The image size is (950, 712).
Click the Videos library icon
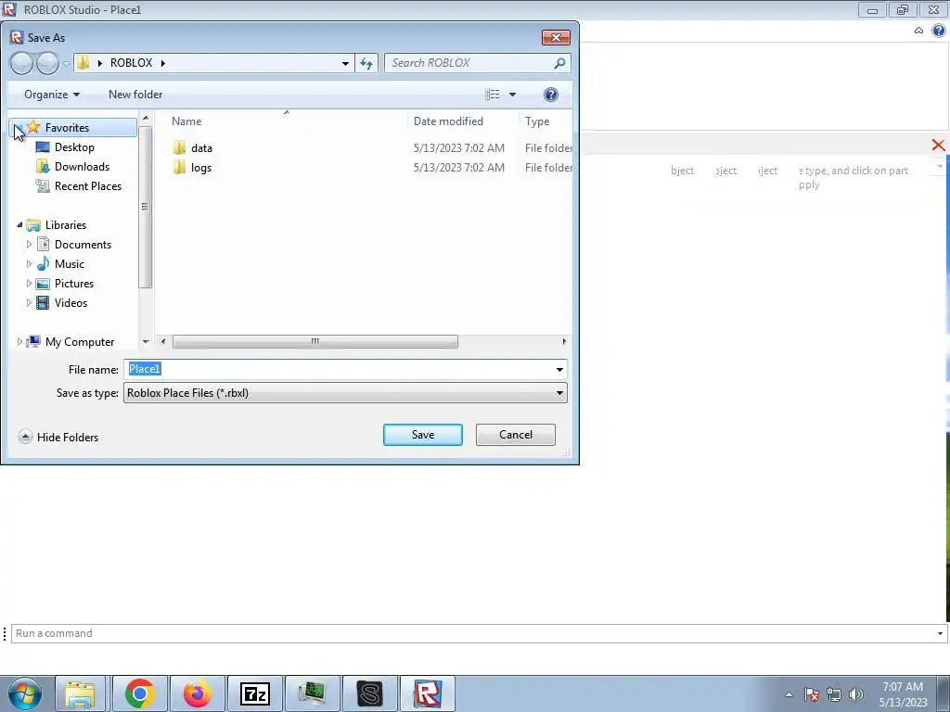(43, 303)
